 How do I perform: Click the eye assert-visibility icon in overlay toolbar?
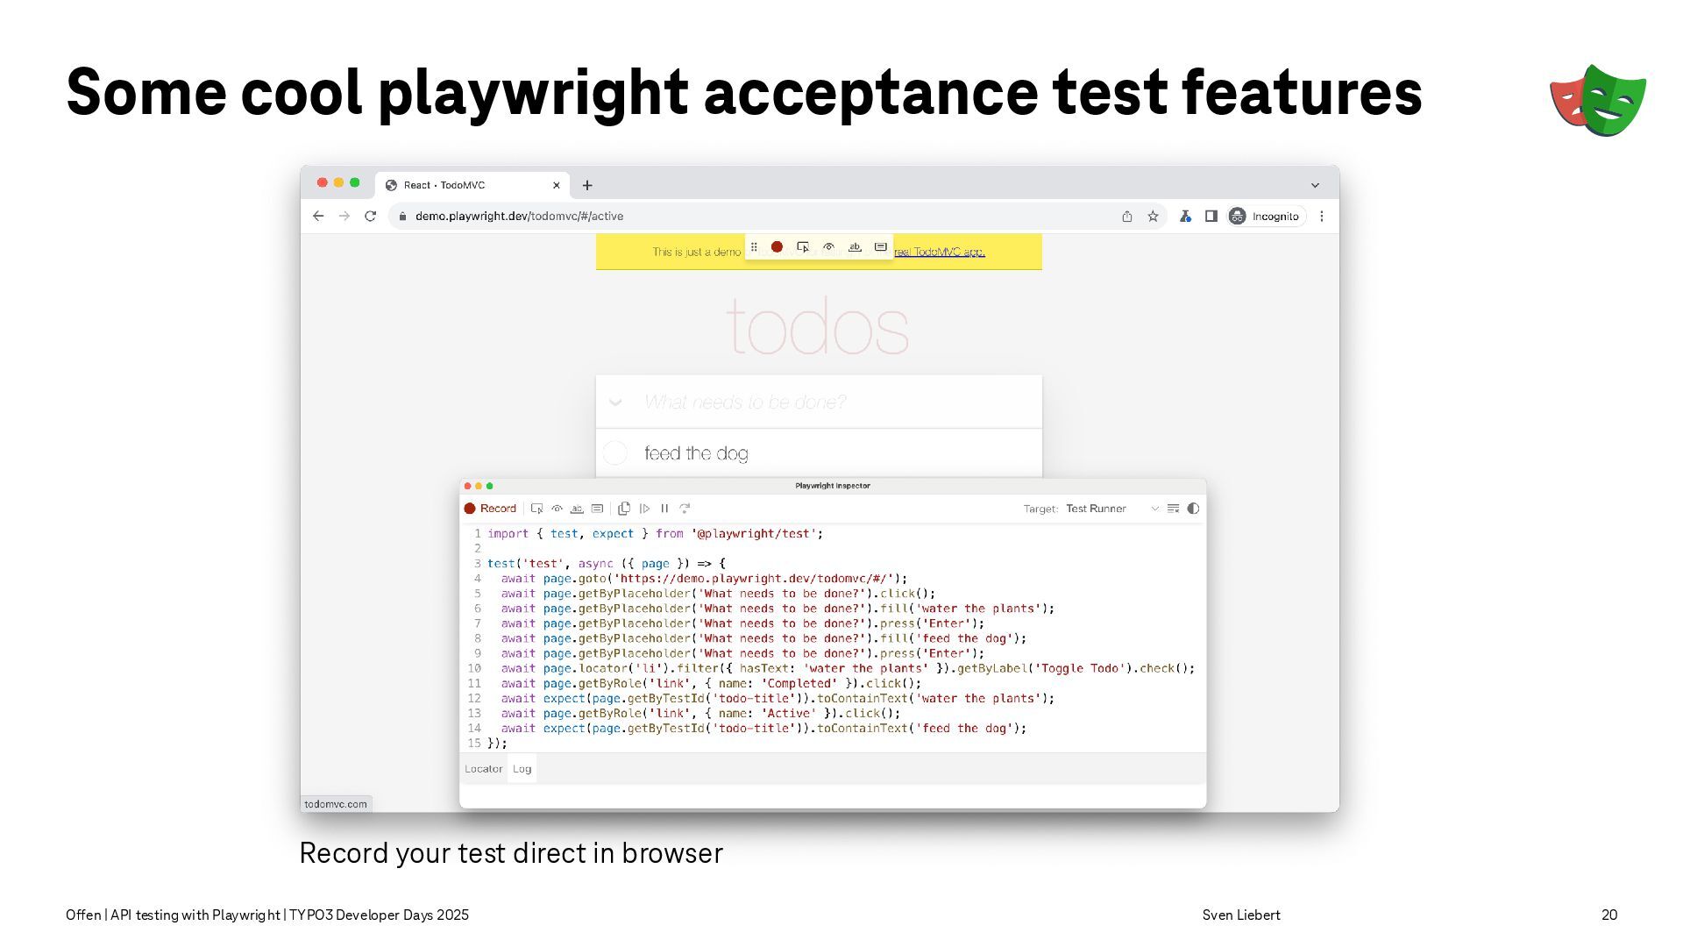(828, 247)
